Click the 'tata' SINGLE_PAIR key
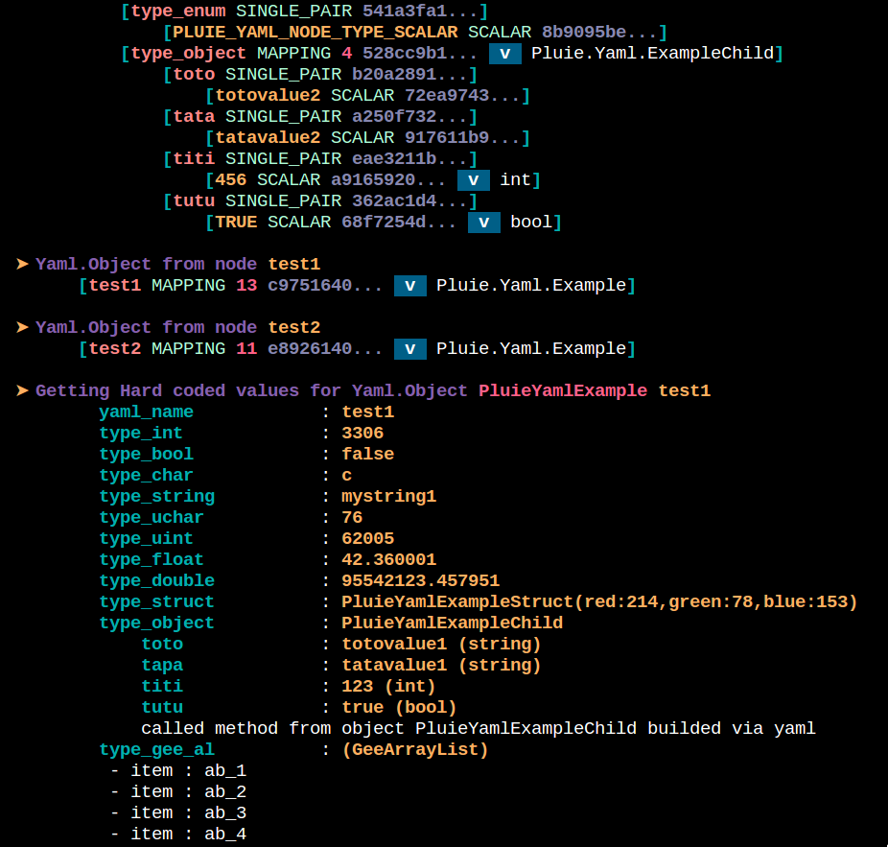Screen dimensions: 888x847 coord(195,117)
